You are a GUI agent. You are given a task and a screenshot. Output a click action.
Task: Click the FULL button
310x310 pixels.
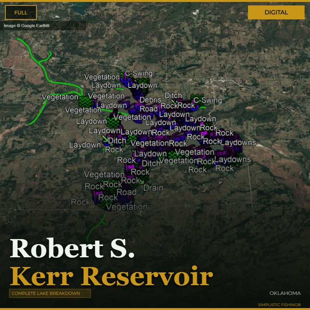click(21, 12)
